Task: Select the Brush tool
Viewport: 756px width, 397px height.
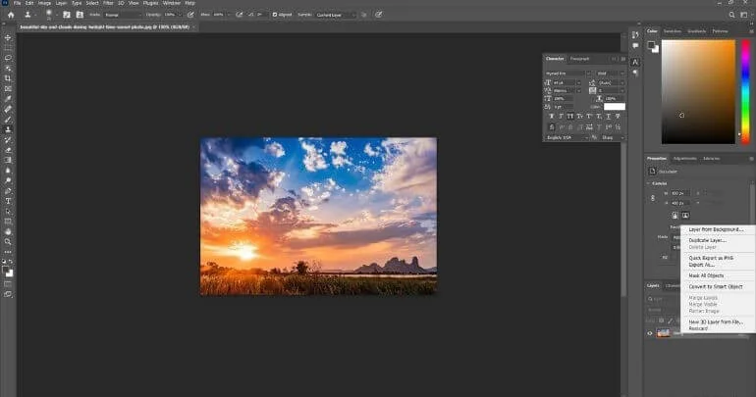Action: click(8, 120)
